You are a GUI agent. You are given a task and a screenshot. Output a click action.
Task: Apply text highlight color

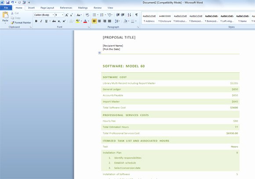[78, 21]
